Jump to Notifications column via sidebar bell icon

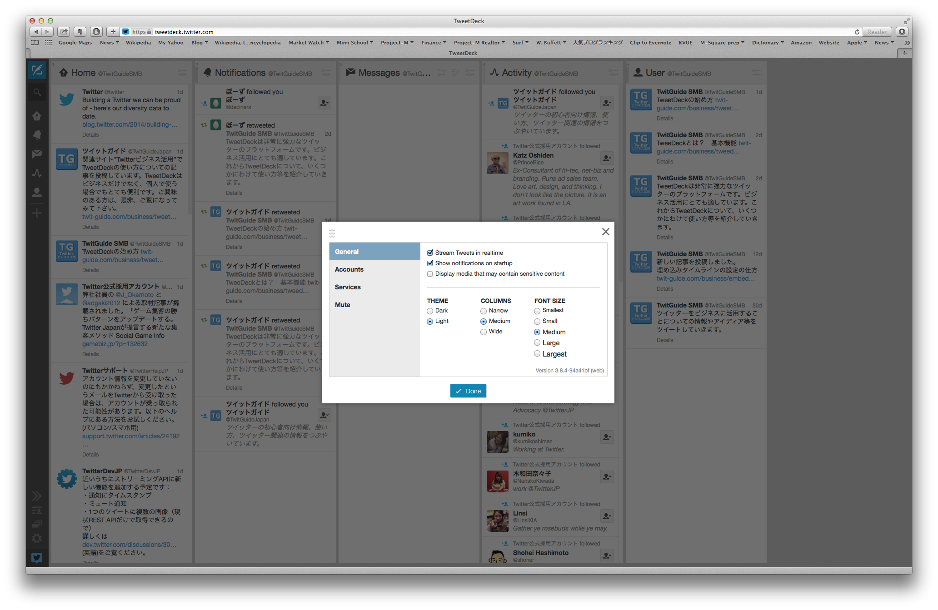37,135
